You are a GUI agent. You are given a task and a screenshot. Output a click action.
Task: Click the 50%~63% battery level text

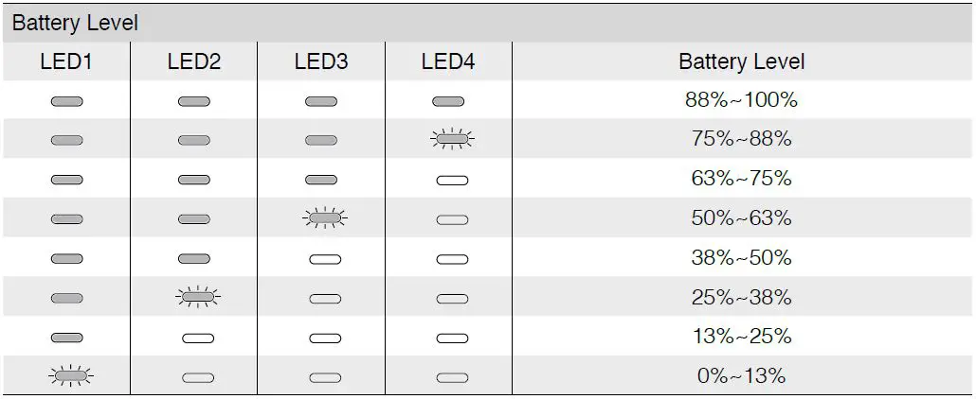[x=741, y=218]
